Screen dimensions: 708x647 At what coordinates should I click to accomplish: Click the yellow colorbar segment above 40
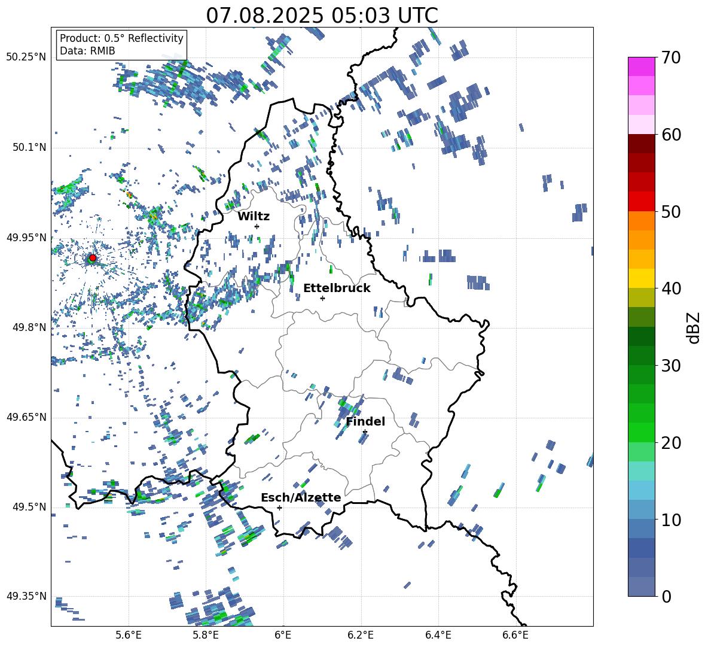[641, 278]
